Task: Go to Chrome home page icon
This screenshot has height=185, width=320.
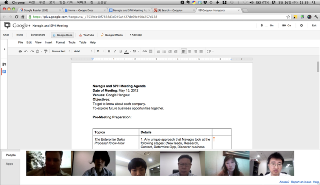Action: [x=23, y=17]
